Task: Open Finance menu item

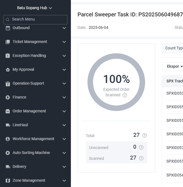Action: coord(35,97)
